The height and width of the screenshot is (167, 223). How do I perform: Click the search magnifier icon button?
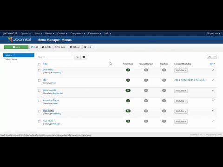point(78,57)
